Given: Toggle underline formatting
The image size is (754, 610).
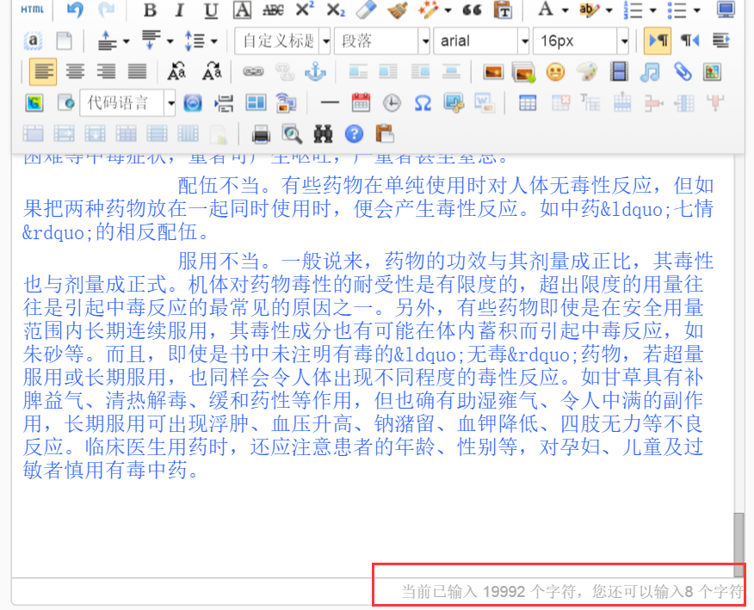Looking at the screenshot, I should point(211,9).
